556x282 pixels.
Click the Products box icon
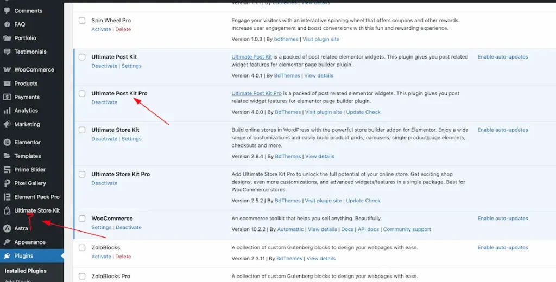pos(7,84)
